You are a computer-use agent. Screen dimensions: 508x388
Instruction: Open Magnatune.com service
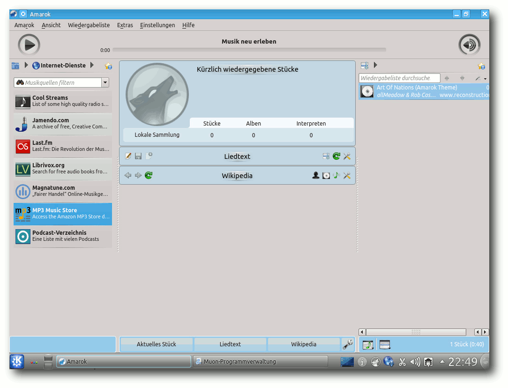coord(62,191)
